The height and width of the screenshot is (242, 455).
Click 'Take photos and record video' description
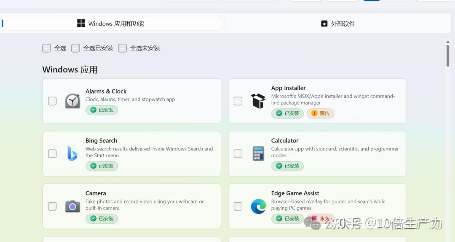click(x=145, y=205)
